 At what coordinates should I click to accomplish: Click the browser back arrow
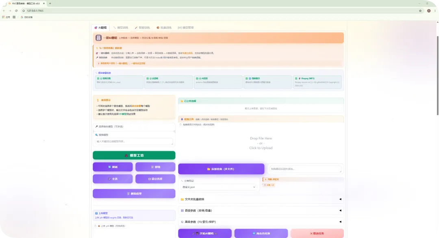click(x=4, y=11)
